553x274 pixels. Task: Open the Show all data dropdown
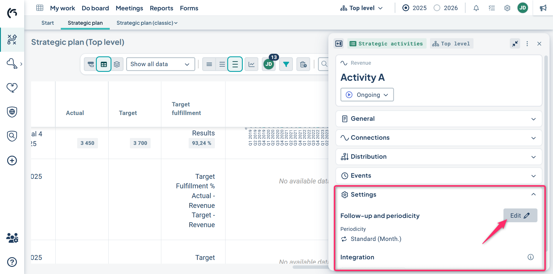(160, 64)
